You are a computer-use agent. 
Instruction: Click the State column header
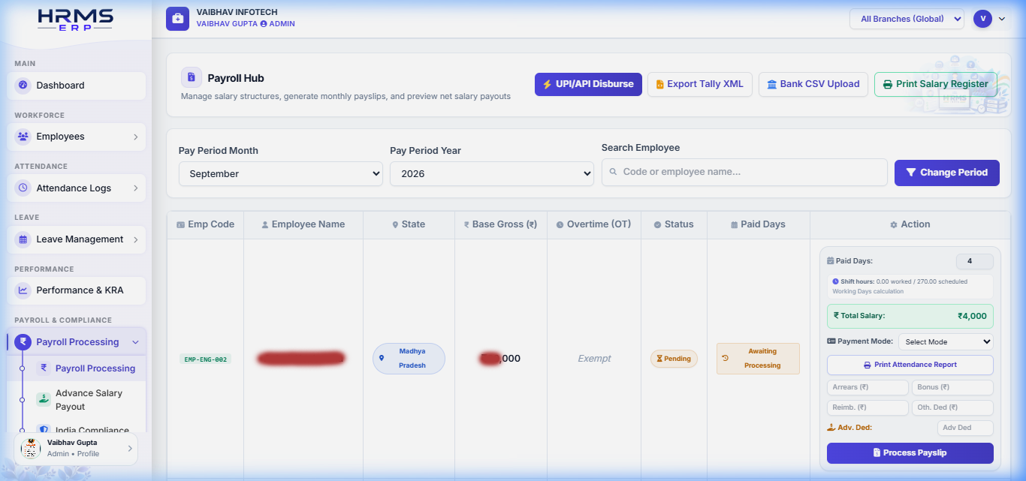pyautogui.click(x=409, y=224)
